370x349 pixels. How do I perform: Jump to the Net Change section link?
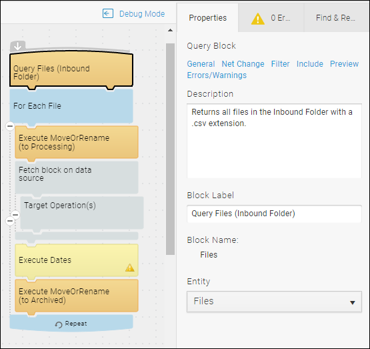243,64
